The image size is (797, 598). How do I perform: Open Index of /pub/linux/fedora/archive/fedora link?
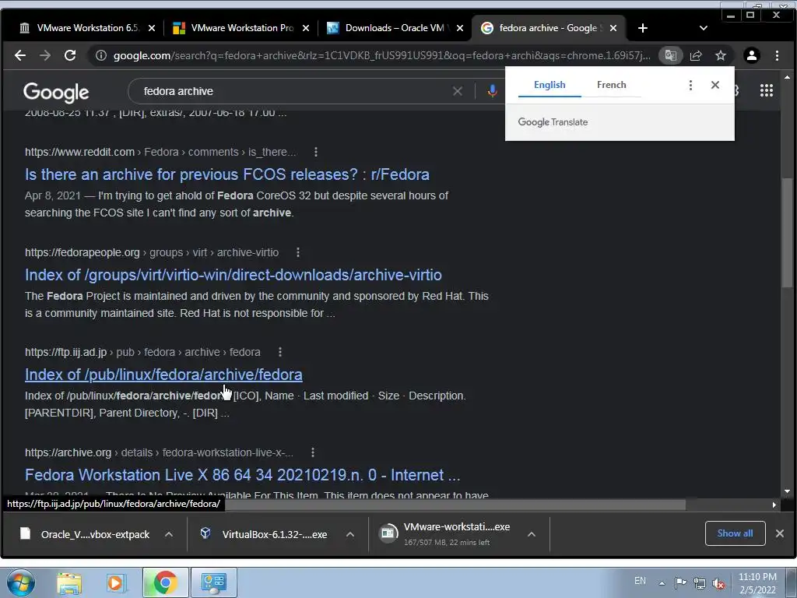[163, 375]
